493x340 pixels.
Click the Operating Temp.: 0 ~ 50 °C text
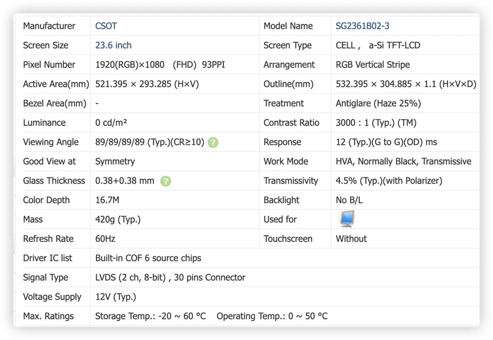272,316
